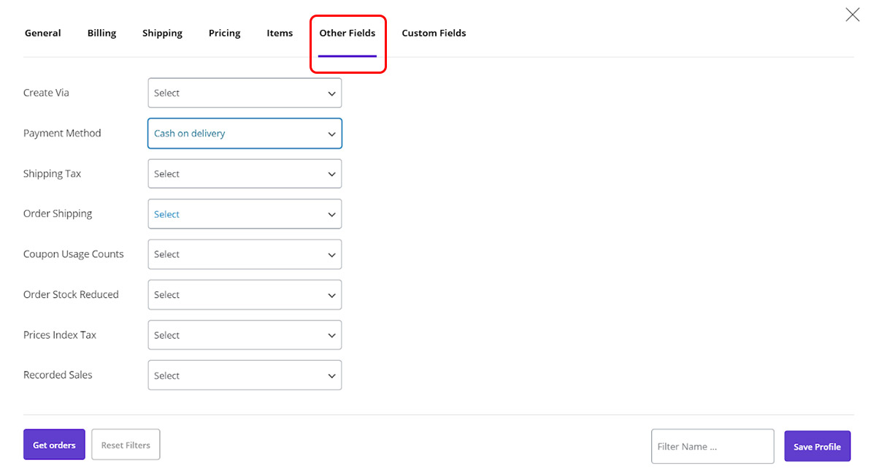The width and height of the screenshot is (876, 471).
Task: Click the Get orders button
Action: (54, 445)
